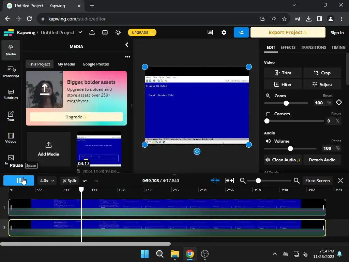Switch to the Google Photos tab

click(96, 64)
